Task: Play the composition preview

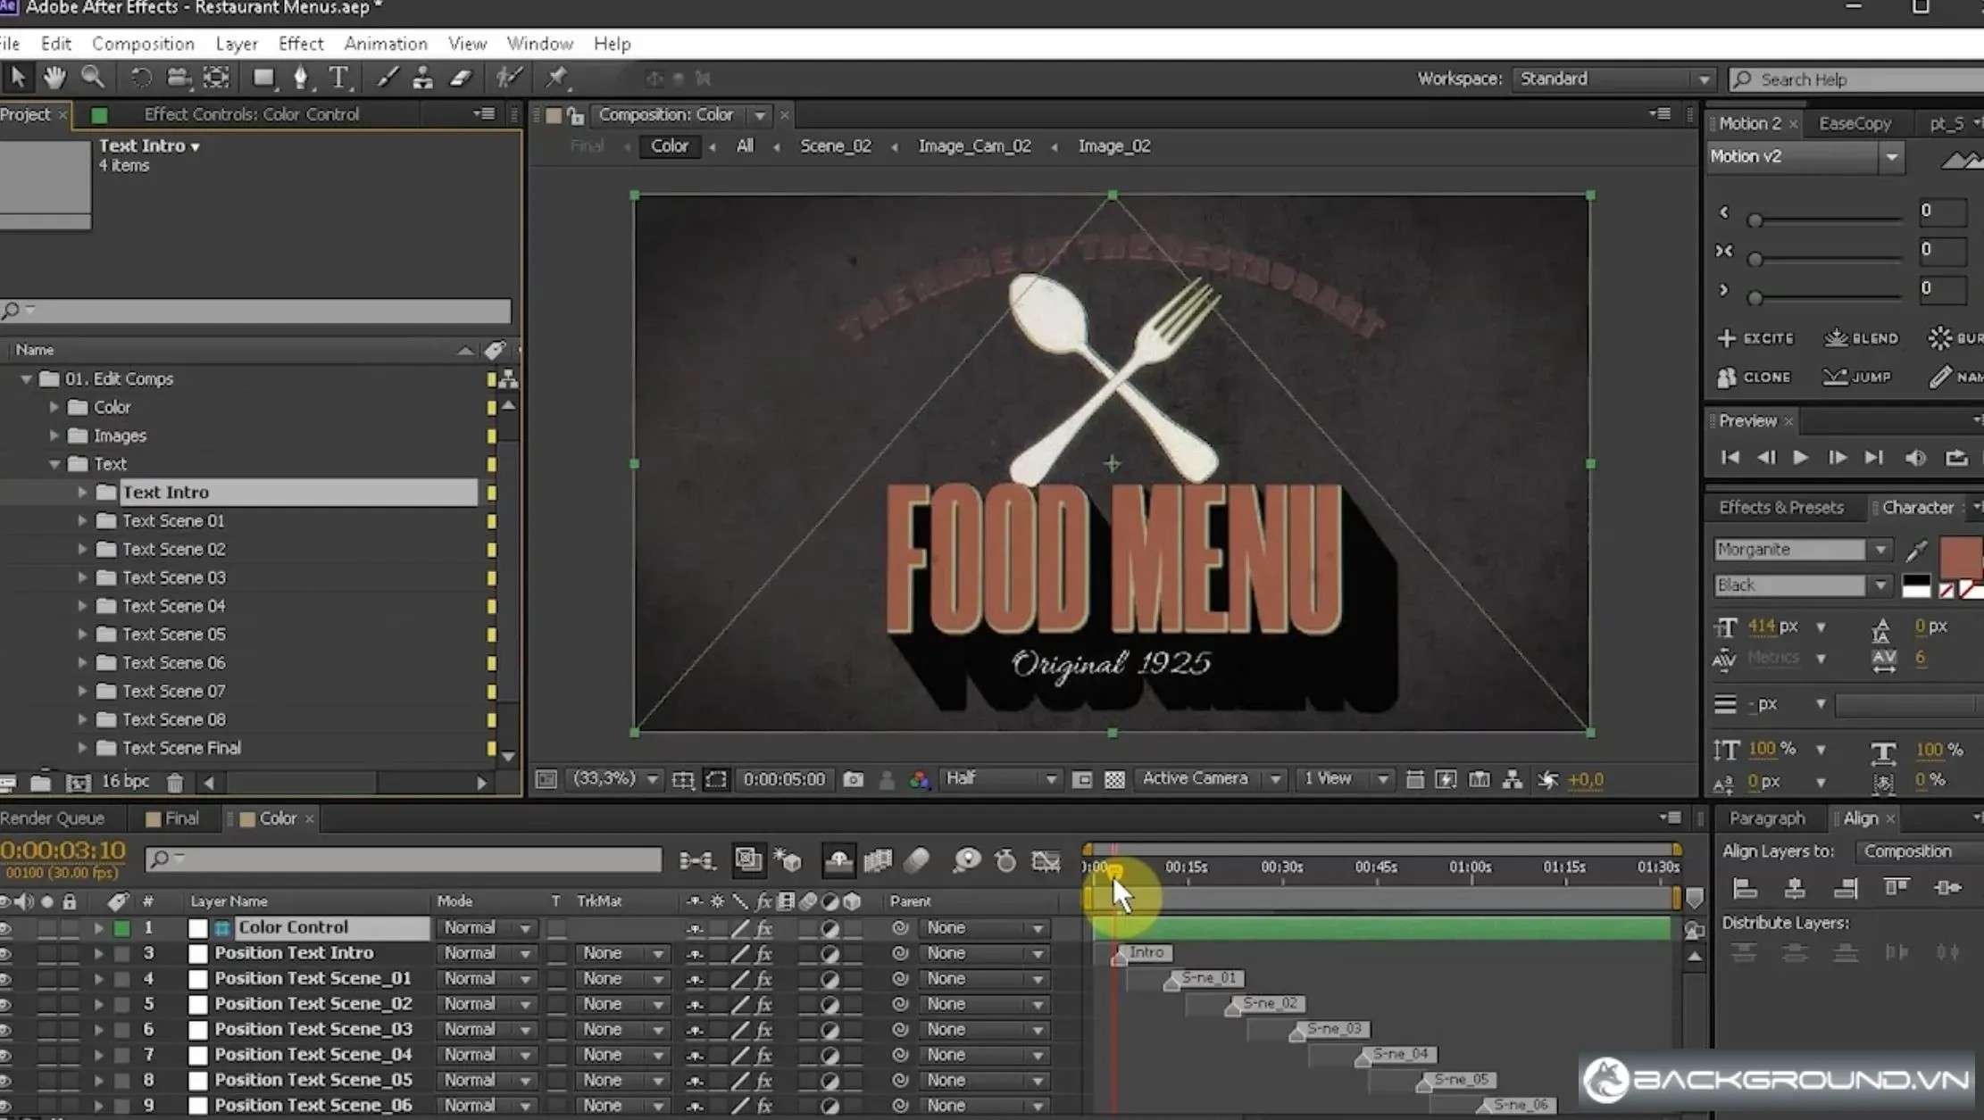Action: click(1800, 458)
